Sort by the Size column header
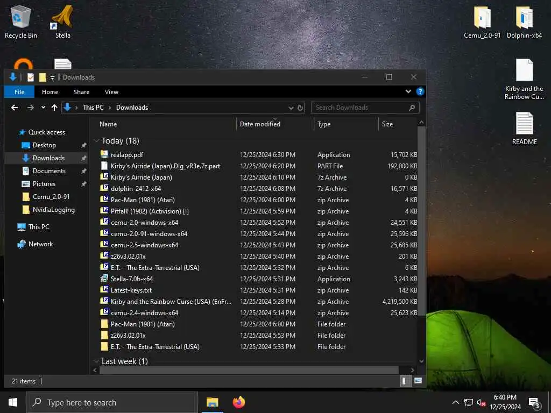This screenshot has width=551, height=413. point(387,124)
